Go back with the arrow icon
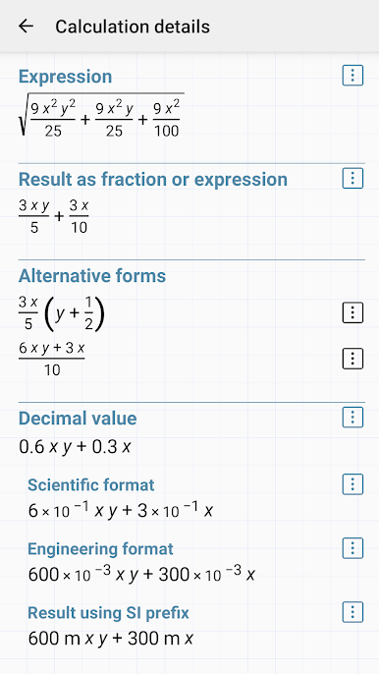The image size is (379, 674). click(x=26, y=27)
